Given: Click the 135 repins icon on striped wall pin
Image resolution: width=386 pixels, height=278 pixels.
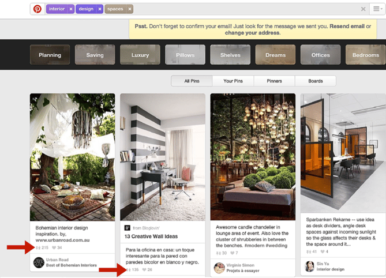Looking at the screenshot, I should click(129, 269).
